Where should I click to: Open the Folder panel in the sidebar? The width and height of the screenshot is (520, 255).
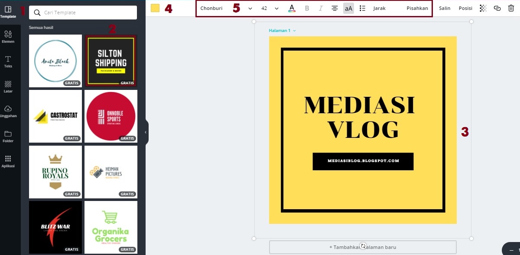(x=8, y=135)
